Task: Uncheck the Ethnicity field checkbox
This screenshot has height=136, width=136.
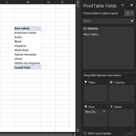Action: click(85, 28)
